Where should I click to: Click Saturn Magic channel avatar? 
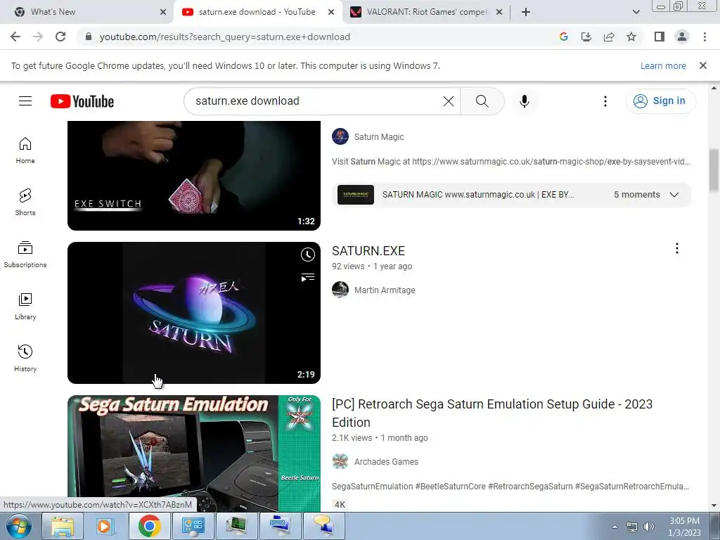coord(340,136)
